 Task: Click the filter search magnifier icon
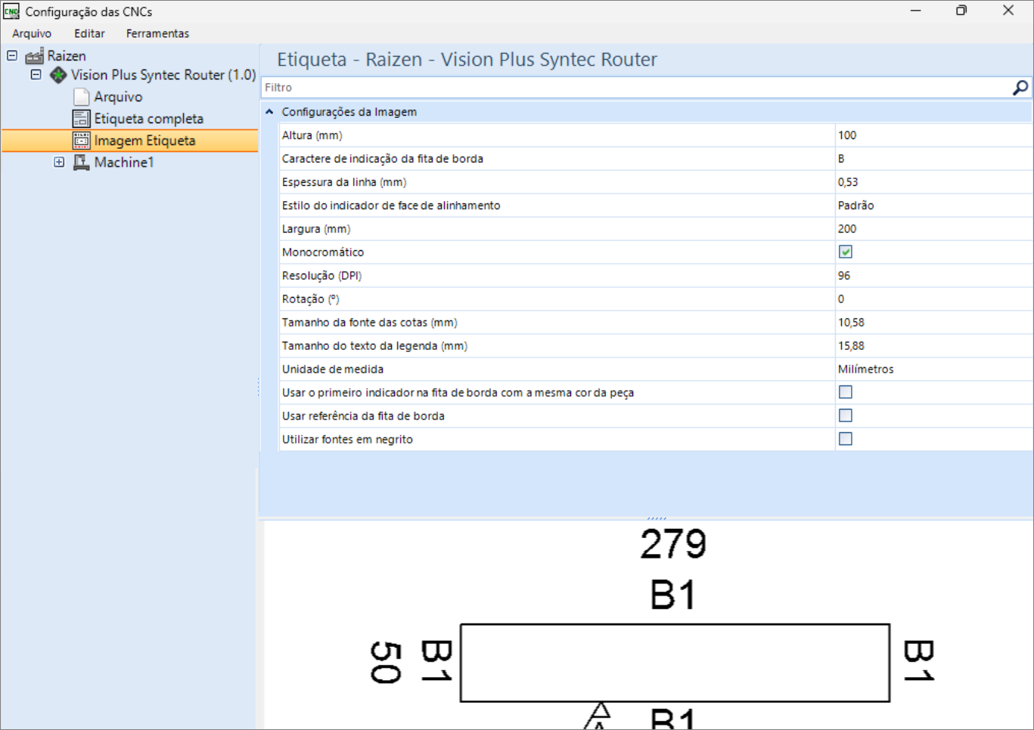[x=1020, y=88]
